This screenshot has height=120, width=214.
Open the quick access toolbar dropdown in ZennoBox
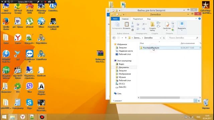(x=124, y=14)
